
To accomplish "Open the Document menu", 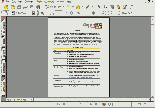I will click(x=29, y=1).
